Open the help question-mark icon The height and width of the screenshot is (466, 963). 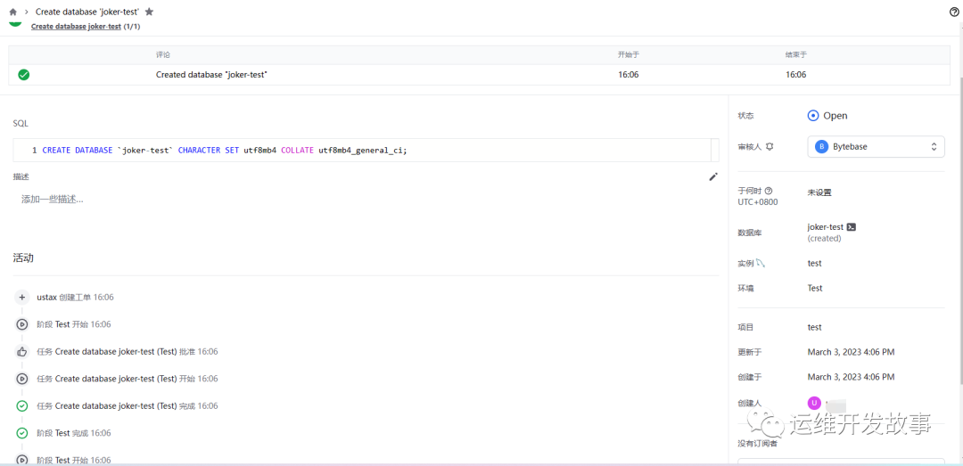[x=954, y=12]
